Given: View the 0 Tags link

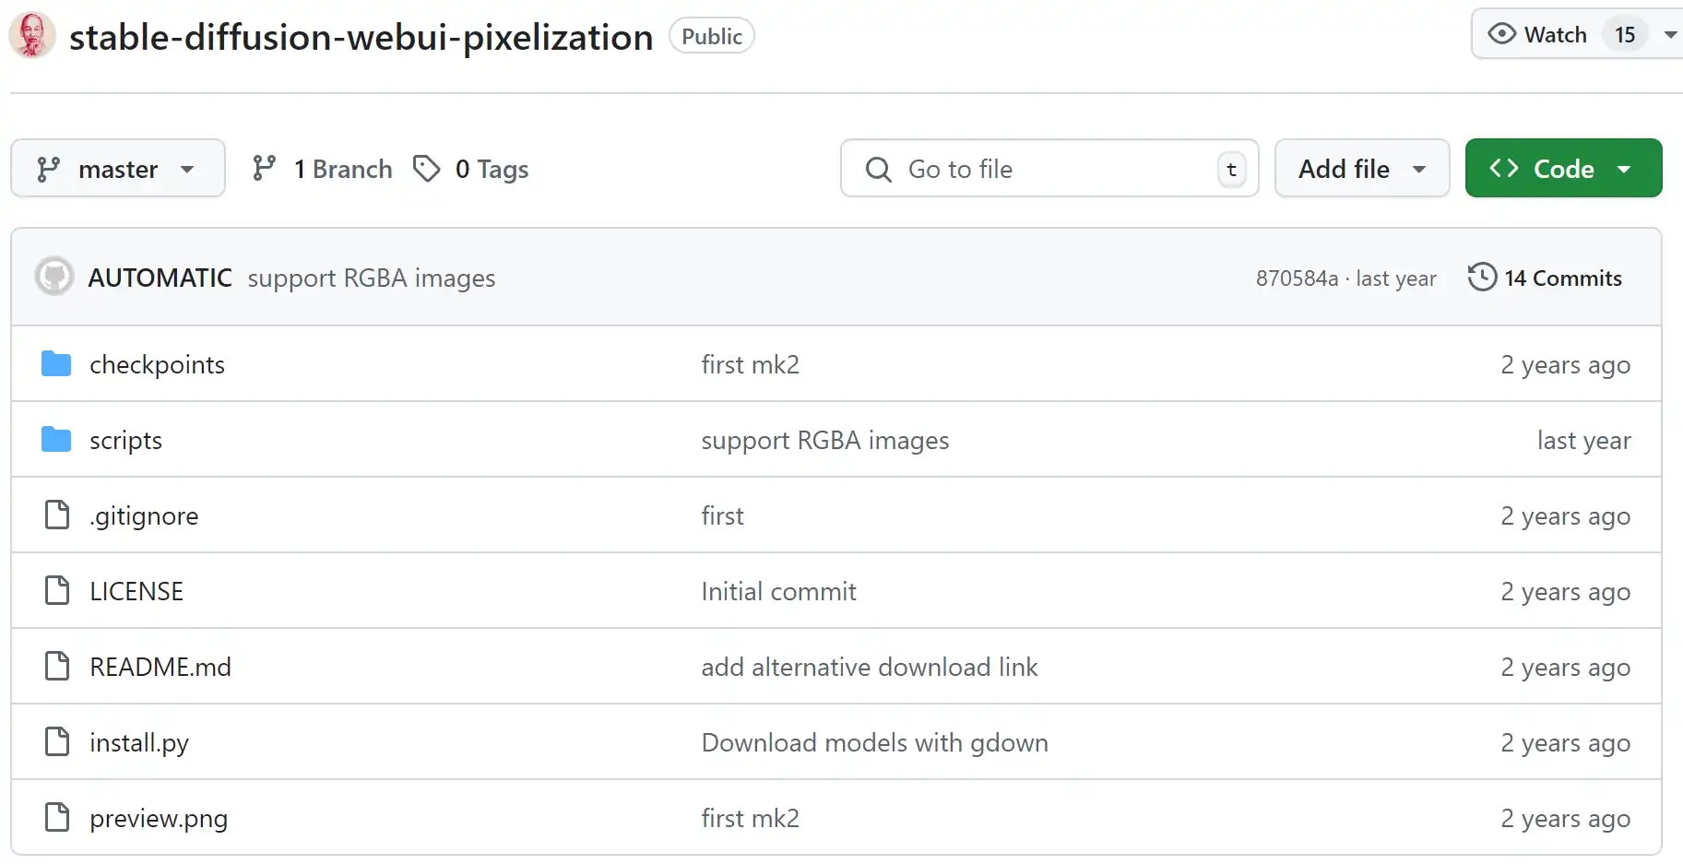Looking at the screenshot, I should pos(470,169).
